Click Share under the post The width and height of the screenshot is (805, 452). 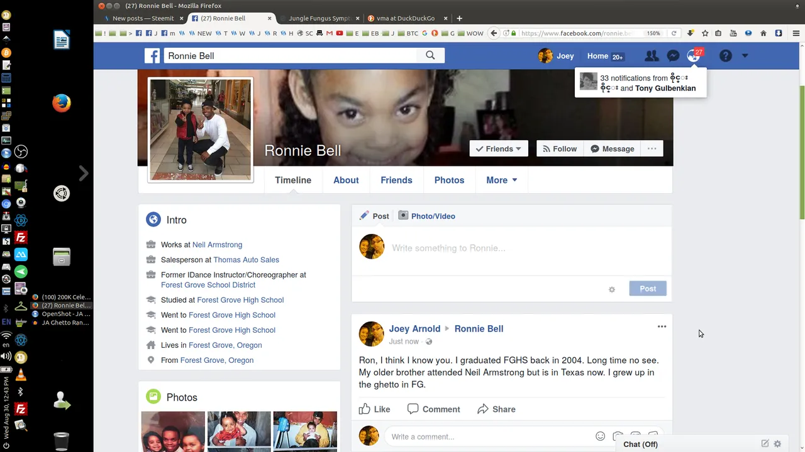pos(497,409)
